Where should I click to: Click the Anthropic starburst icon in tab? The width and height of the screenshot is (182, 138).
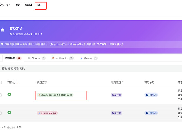point(53,58)
